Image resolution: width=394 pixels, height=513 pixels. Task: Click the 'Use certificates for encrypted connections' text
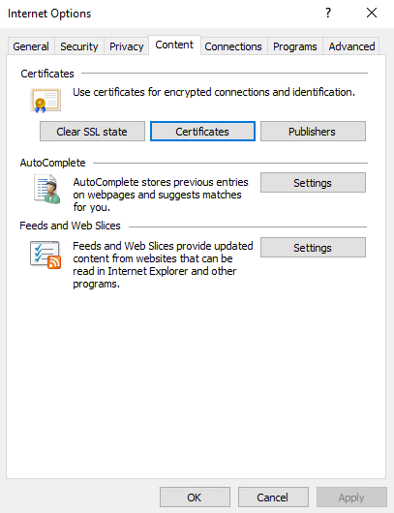click(x=214, y=92)
